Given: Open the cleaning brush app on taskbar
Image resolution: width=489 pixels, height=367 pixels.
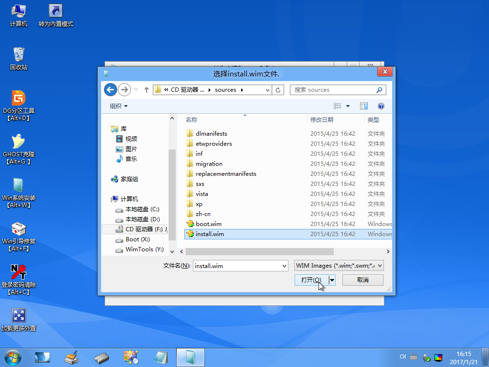Looking at the screenshot, I should click(x=72, y=357).
